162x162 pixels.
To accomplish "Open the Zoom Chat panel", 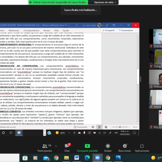I will pos(67,148).
